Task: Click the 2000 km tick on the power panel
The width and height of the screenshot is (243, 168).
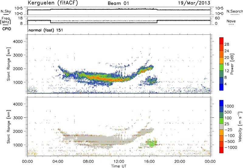Action: pyautogui.click(x=18, y=69)
